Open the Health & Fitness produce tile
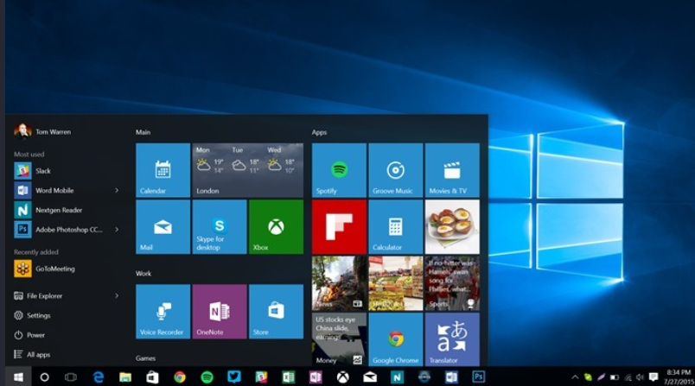 click(x=395, y=283)
